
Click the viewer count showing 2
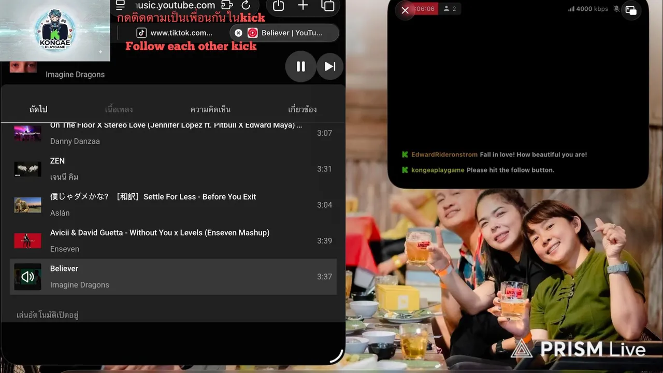(x=450, y=9)
